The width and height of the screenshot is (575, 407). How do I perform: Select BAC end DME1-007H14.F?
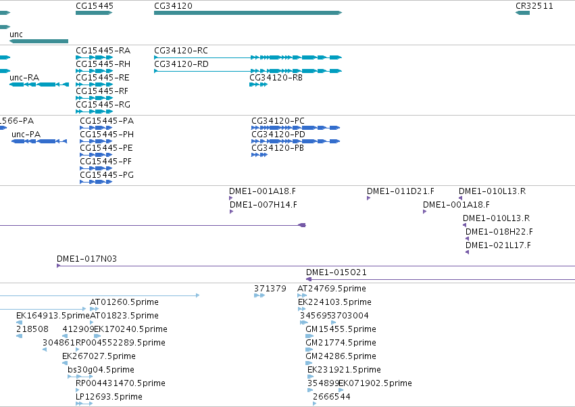point(231,212)
